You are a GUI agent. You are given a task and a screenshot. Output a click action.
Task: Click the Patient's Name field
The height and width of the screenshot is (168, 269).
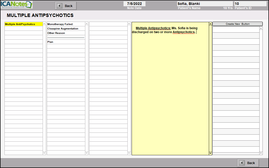[x=205, y=4]
